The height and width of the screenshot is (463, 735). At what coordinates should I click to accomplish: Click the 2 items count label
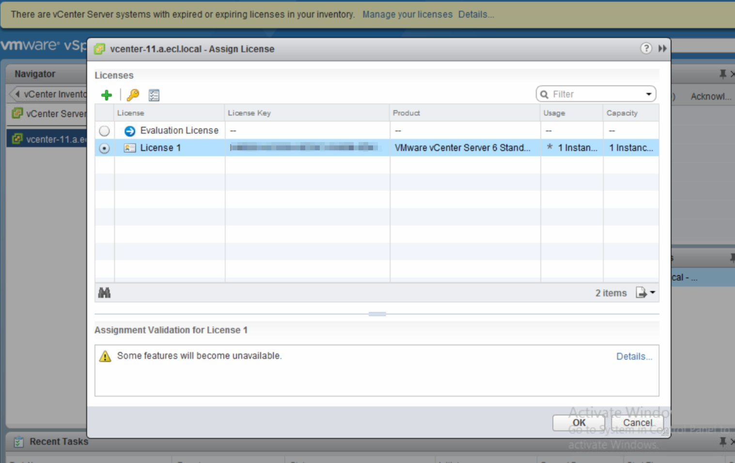[611, 293]
